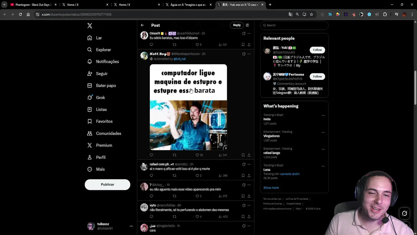Click the Reply button in header
Image resolution: width=417 pixels, height=235 pixels.
[237, 25]
